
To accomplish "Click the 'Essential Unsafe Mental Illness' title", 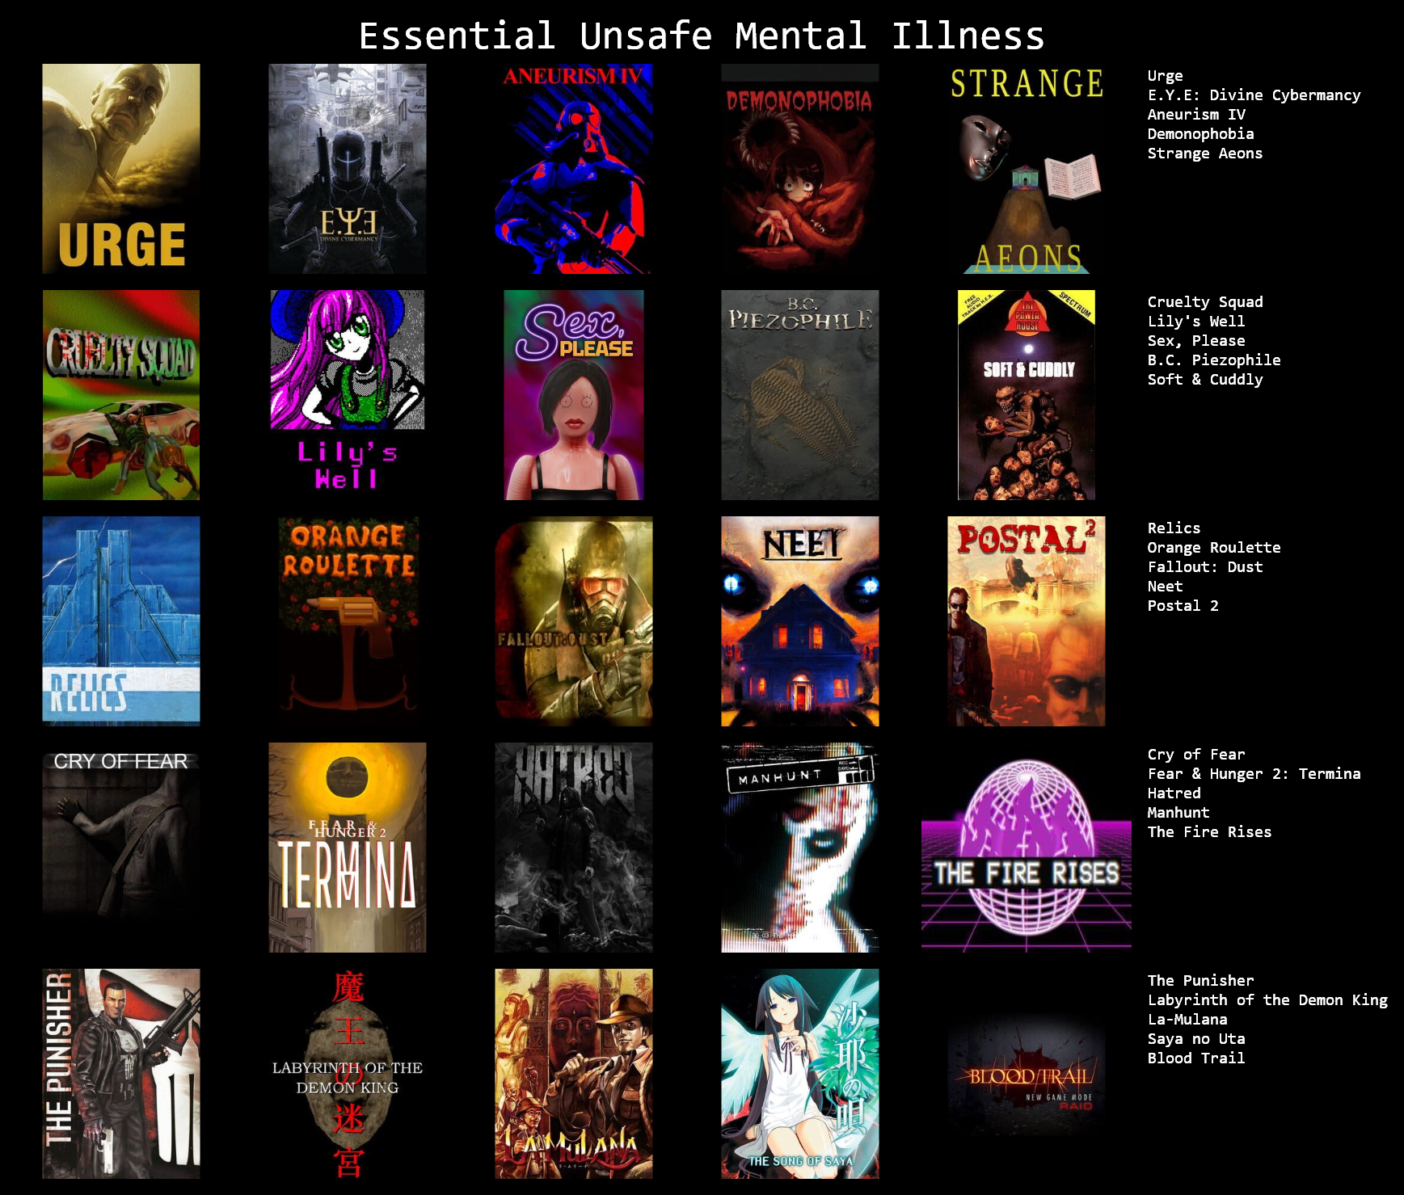I will coord(702,36).
